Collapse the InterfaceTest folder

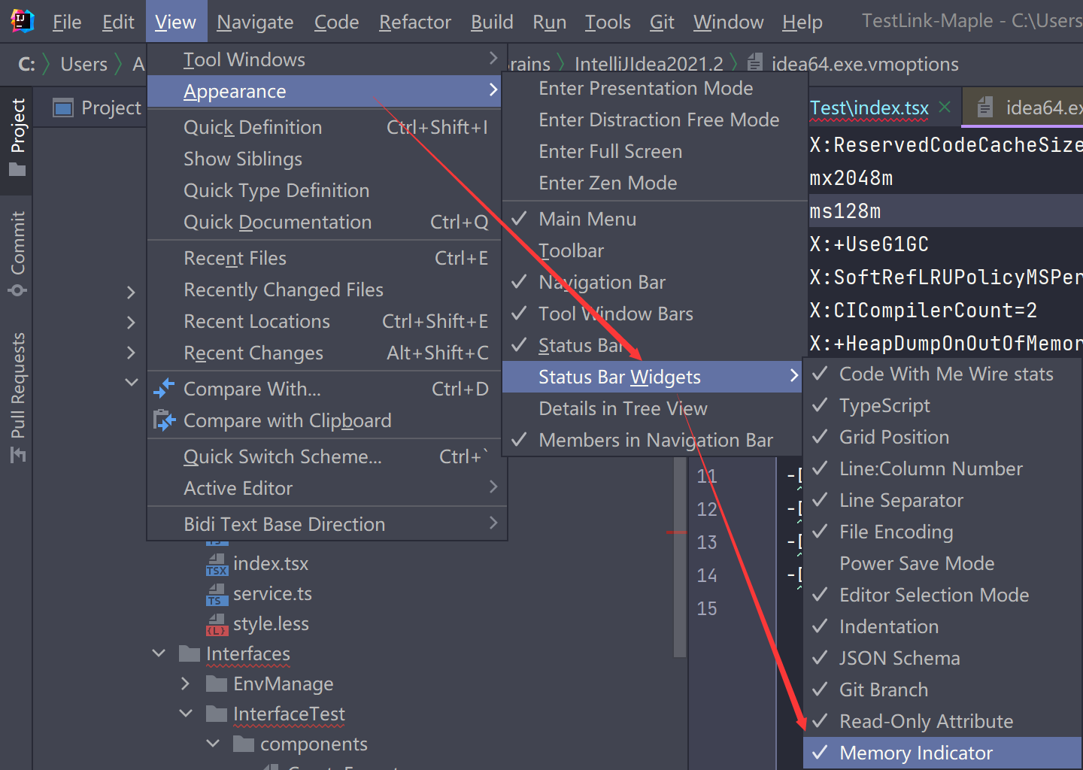pos(186,714)
